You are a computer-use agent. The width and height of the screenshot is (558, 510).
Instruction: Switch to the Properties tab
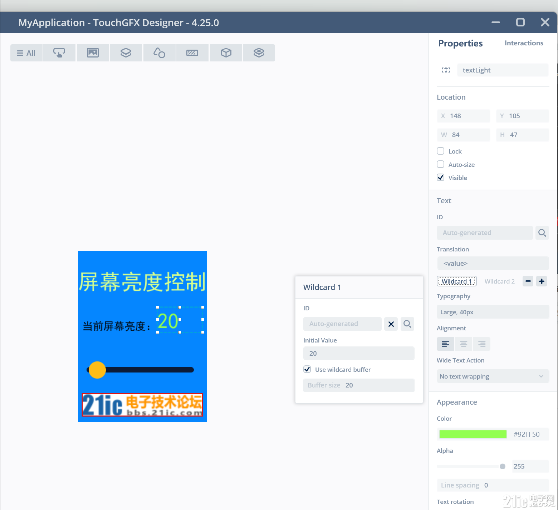click(461, 43)
